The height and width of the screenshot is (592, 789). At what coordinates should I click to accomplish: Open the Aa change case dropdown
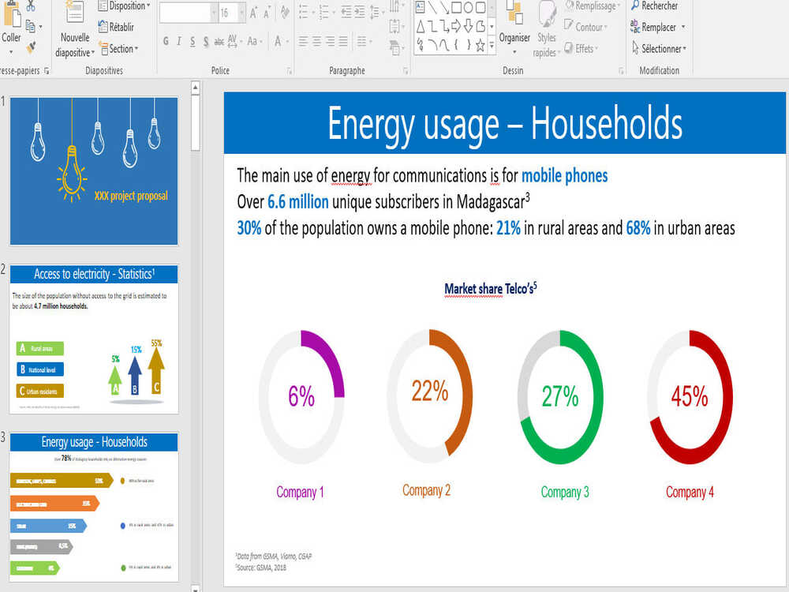[255, 41]
